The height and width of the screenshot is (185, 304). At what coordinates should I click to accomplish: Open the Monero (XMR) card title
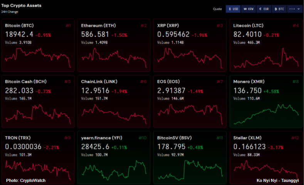[249, 82]
